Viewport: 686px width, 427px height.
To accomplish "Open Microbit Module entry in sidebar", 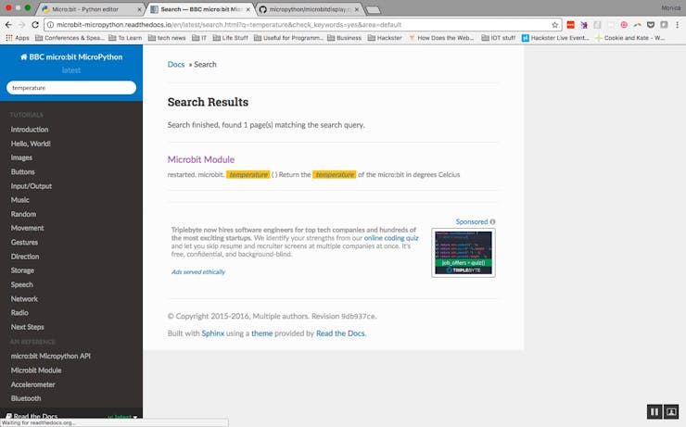I will (x=36, y=370).
